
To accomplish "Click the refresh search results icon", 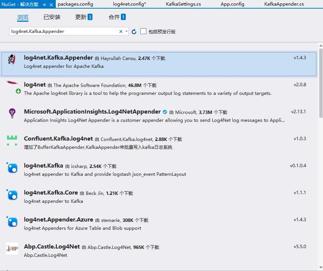I will pyautogui.click(x=134, y=31).
